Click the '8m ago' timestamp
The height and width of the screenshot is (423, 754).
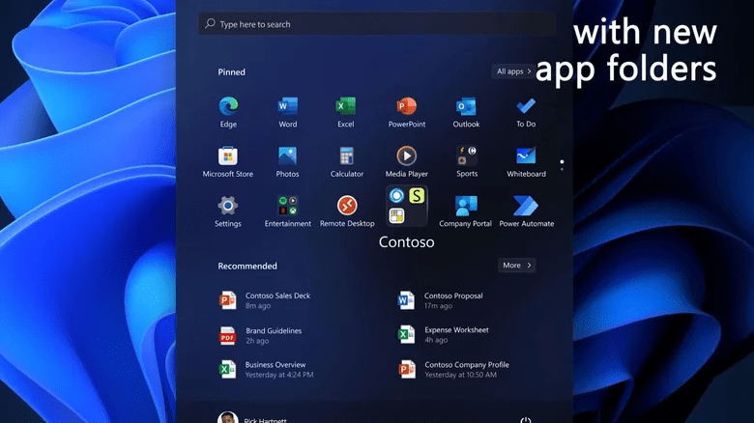click(258, 306)
